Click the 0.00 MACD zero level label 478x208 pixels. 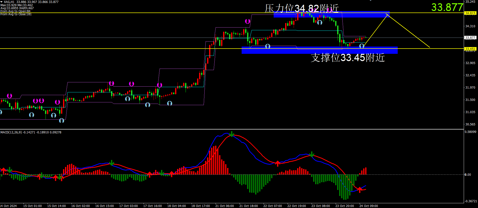(x=468, y=174)
